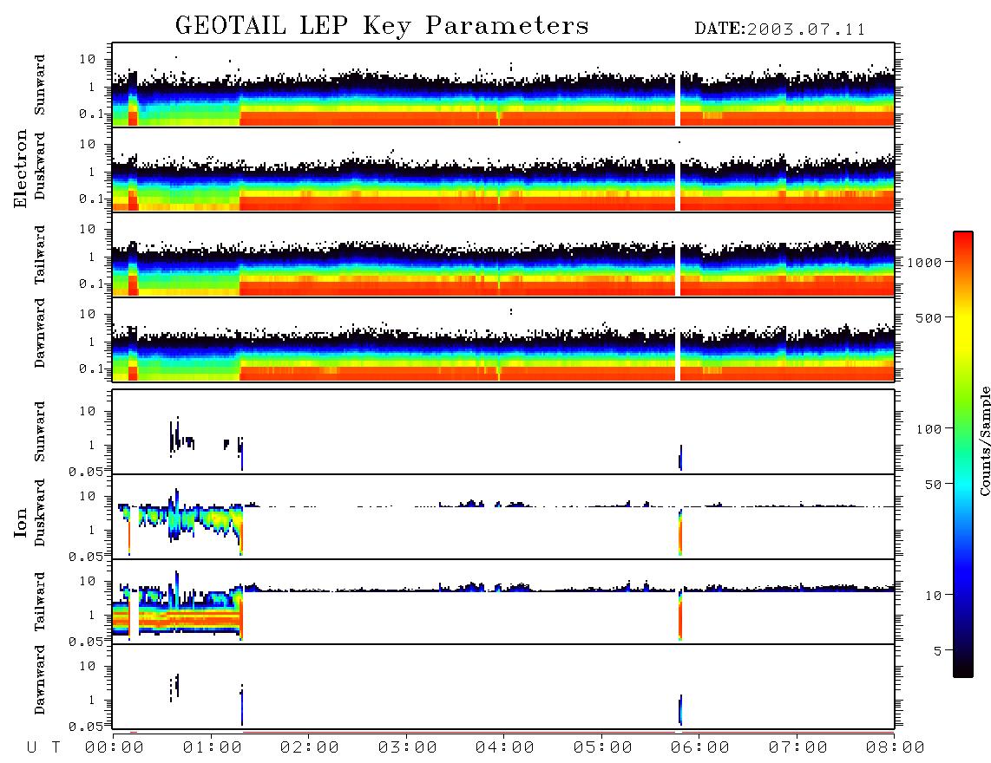The width and height of the screenshot is (991, 763).
Task: Select the 01:00 time tick label
Action: tap(212, 748)
